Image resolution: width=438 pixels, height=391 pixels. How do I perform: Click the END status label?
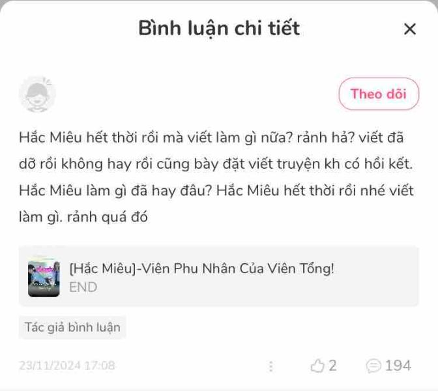(x=83, y=287)
